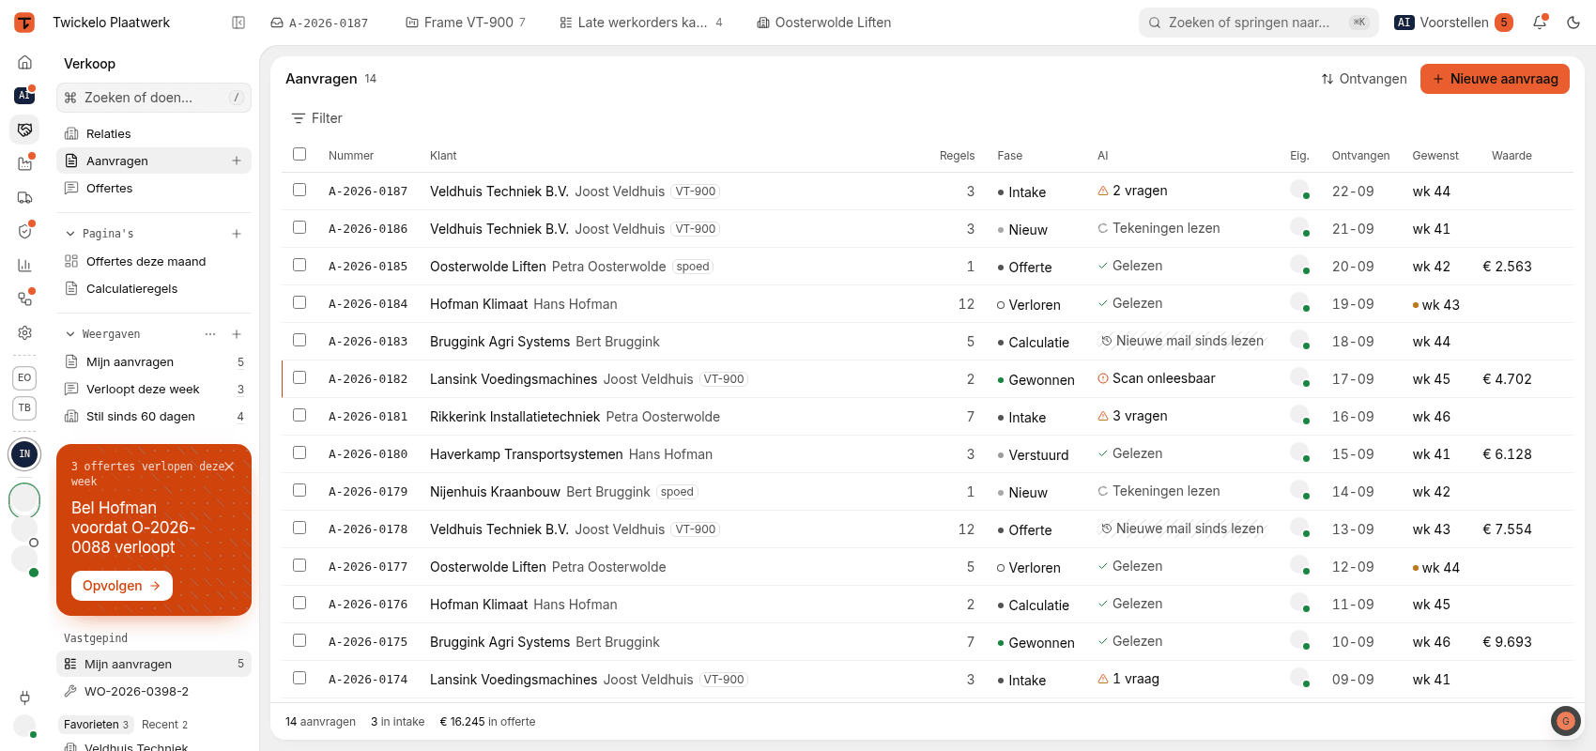Open the shield quality module icon
The height and width of the screenshot is (751, 1596).
tap(25, 231)
